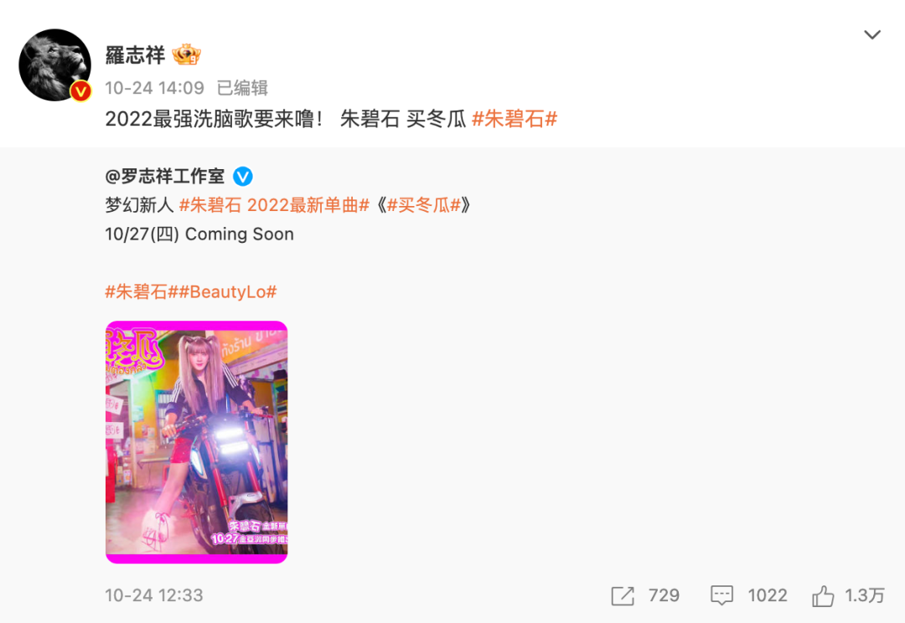
Task: Open the lion profile avatar
Action: tap(54, 64)
